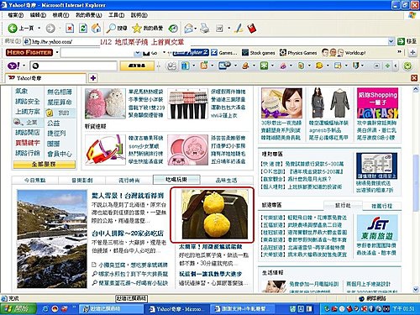The height and width of the screenshot is (315, 420).
Task: Click the Hero Fighter toolbar button
Action: tap(29, 52)
